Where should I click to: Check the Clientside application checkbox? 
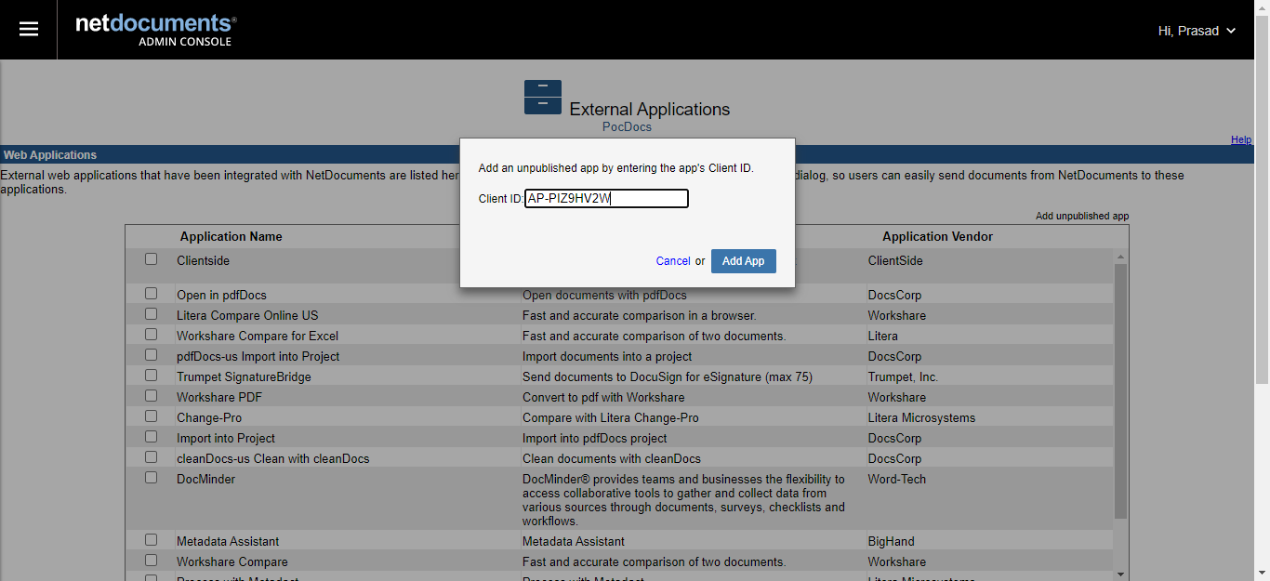click(x=152, y=259)
